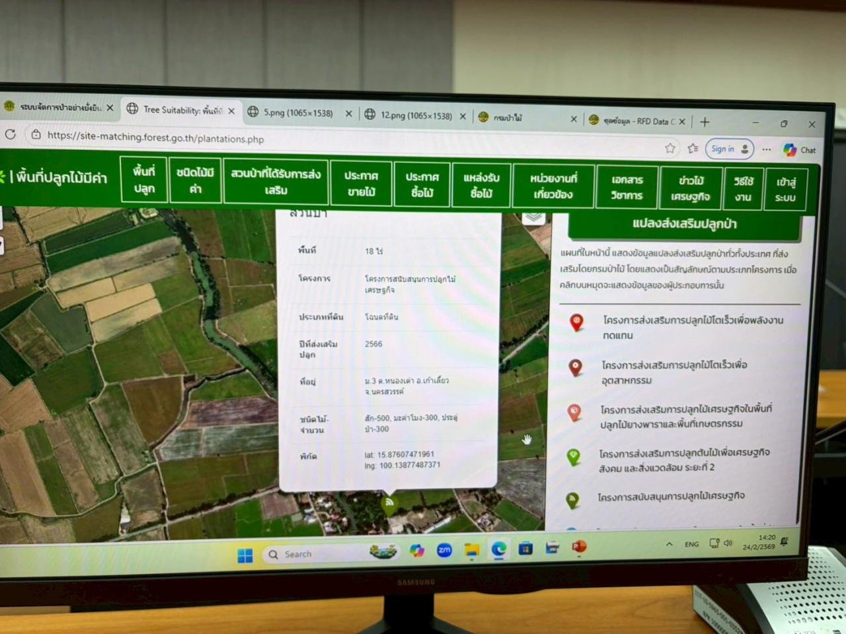Open File Explorer from the taskbar

[471, 549]
